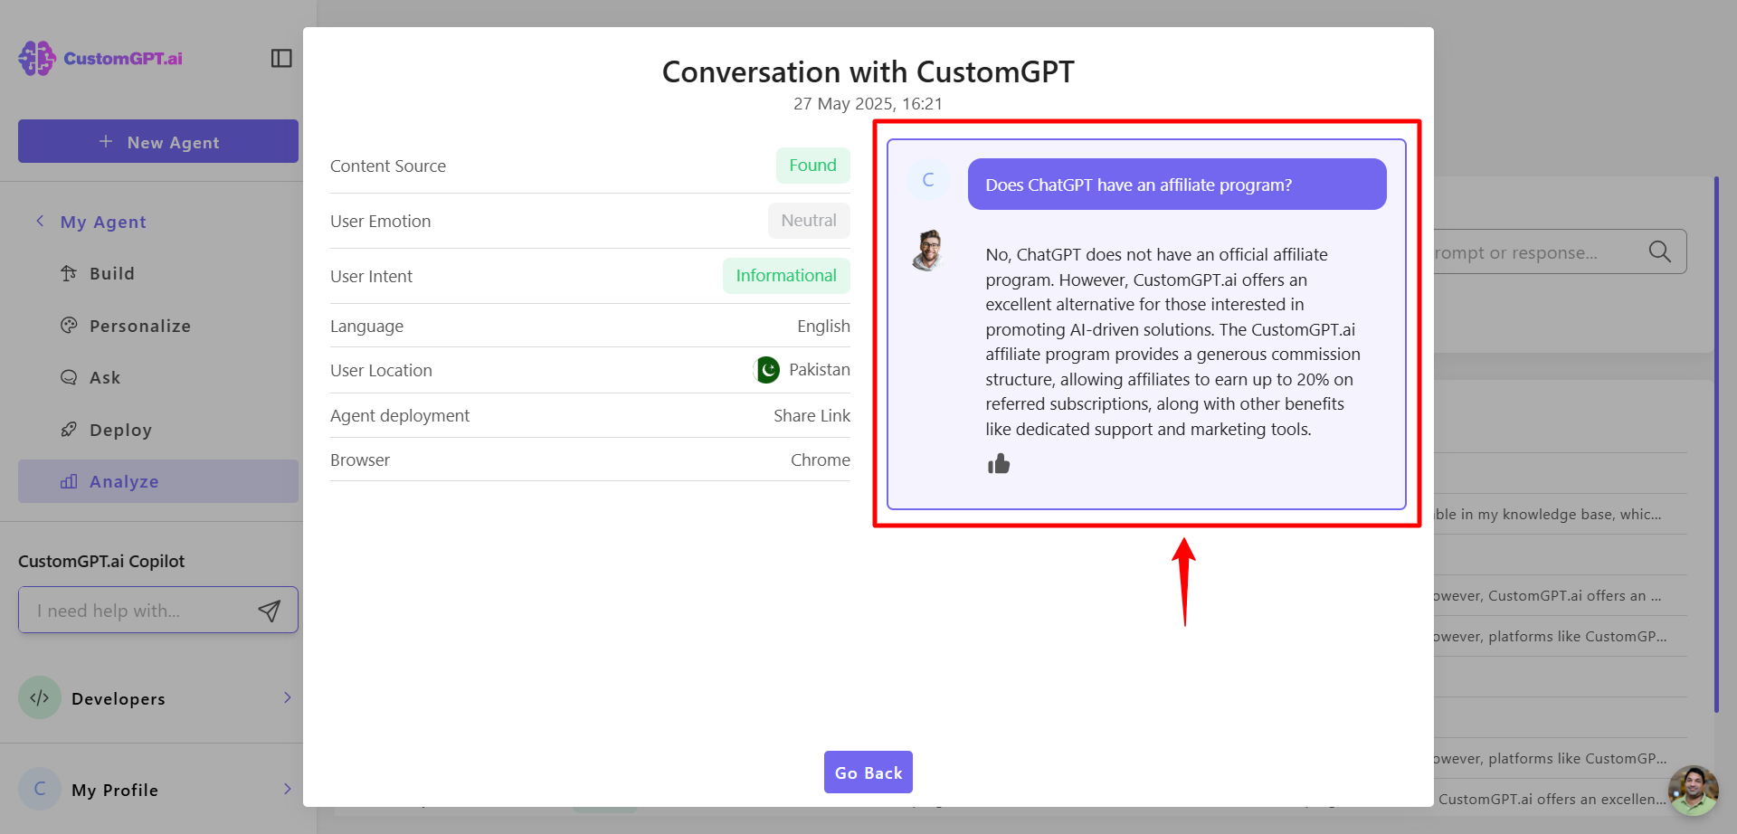Click the 'Browser' label
The width and height of the screenshot is (1737, 834).
tap(360, 460)
